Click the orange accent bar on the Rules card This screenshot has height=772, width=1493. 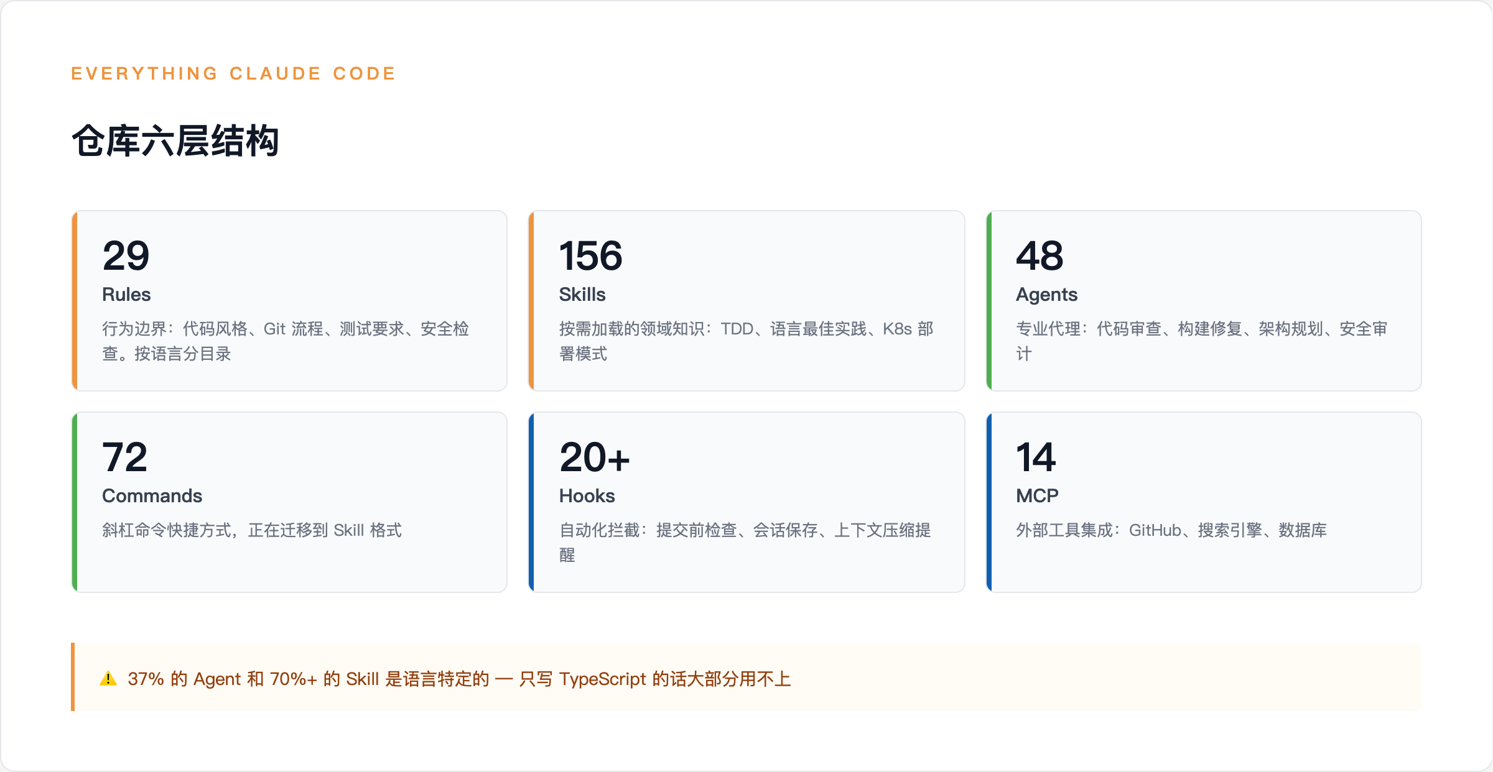click(x=75, y=300)
